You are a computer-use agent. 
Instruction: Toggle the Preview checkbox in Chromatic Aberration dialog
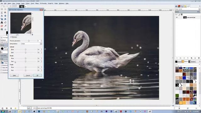[11, 37]
